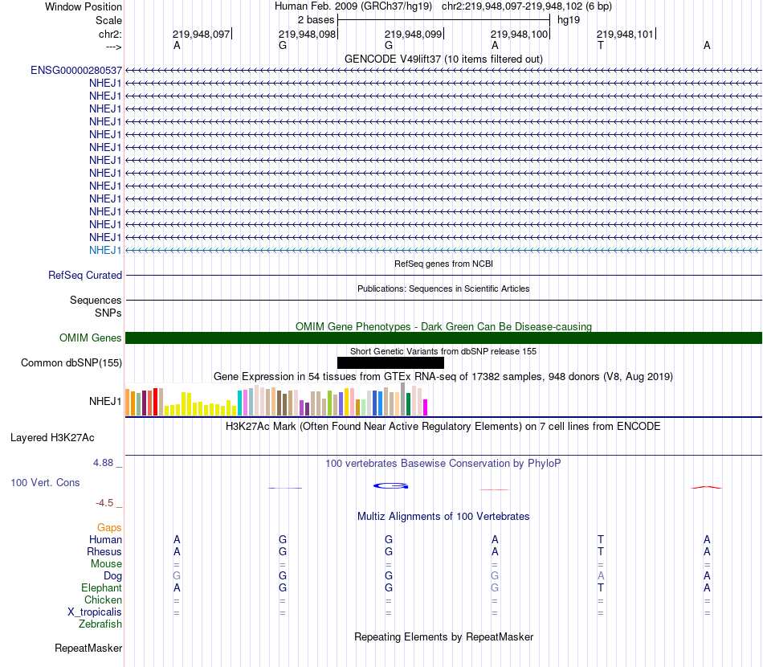Click the 'RefSeq genes from NCBI' title
The width and height of the screenshot is (763, 667).
click(443, 264)
